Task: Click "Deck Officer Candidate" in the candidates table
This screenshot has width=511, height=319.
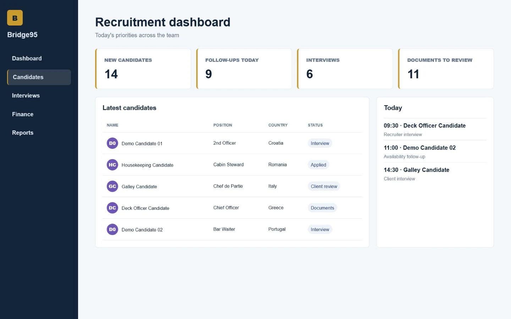Action: pyautogui.click(x=145, y=208)
